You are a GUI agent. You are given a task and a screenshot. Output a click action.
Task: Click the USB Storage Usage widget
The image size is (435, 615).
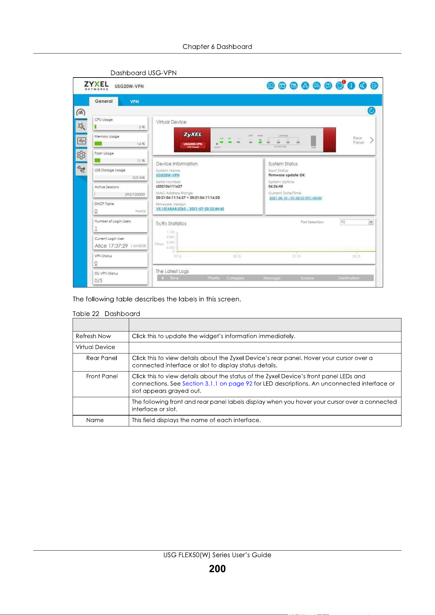120,174
